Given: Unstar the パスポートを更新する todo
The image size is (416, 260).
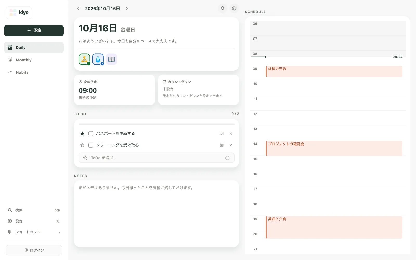Looking at the screenshot, I should pos(82,134).
